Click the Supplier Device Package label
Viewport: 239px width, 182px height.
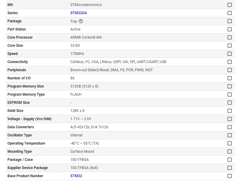point(28,168)
